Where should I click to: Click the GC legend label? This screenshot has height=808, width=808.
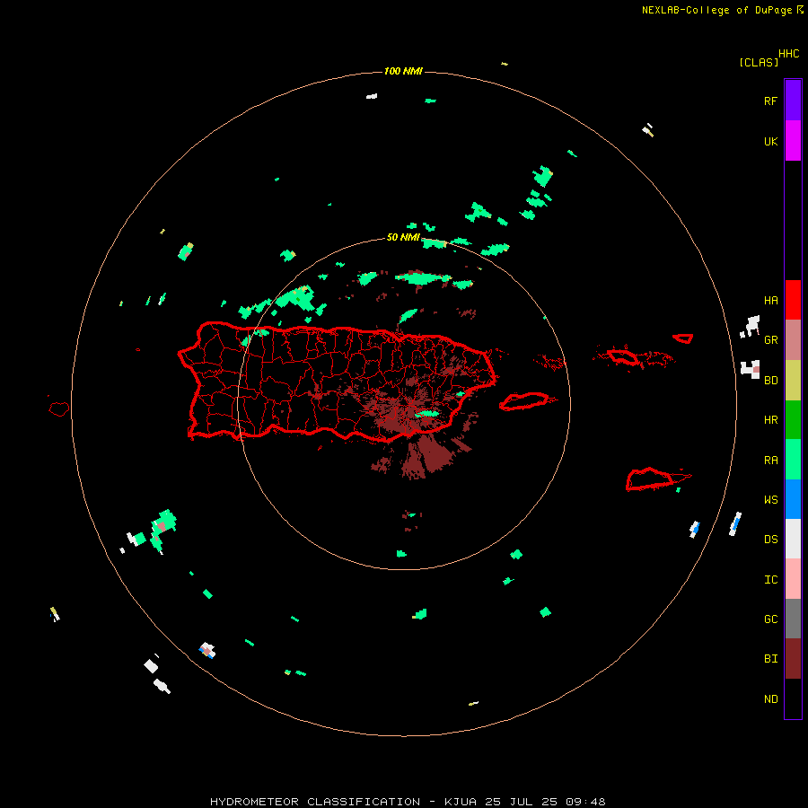click(x=770, y=619)
